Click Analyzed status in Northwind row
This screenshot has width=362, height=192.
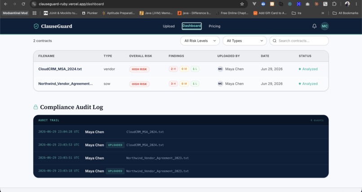click(x=308, y=84)
